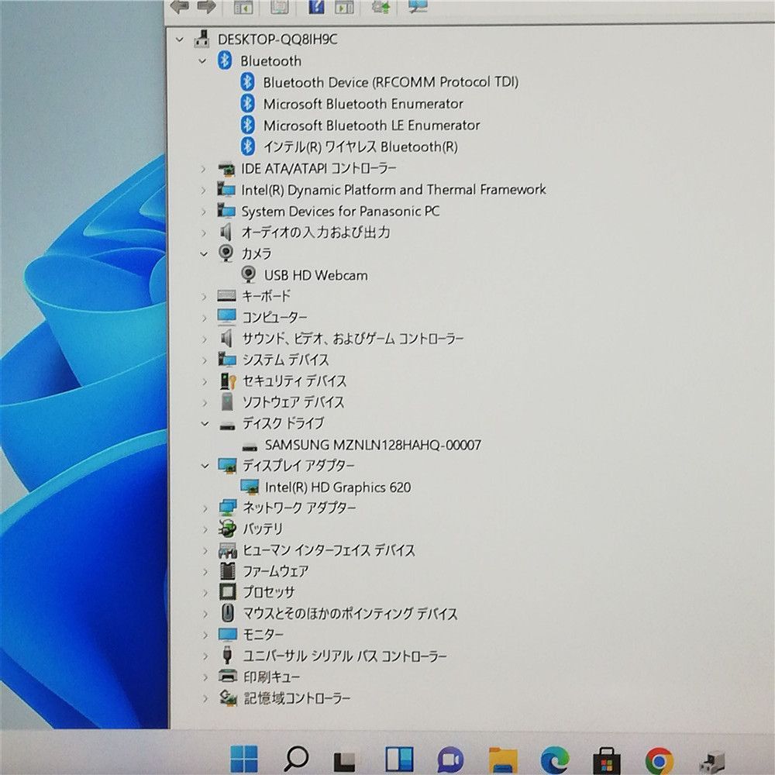Click the Scan for hardware changes icon

418,6
